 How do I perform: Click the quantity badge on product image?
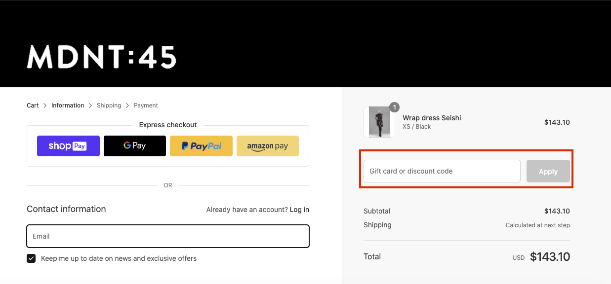[x=394, y=107]
